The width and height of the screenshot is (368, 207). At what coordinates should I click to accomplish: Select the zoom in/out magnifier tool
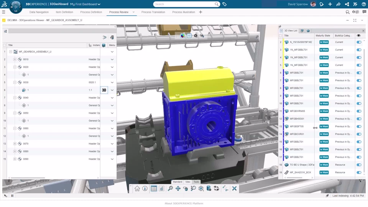pos(193,189)
